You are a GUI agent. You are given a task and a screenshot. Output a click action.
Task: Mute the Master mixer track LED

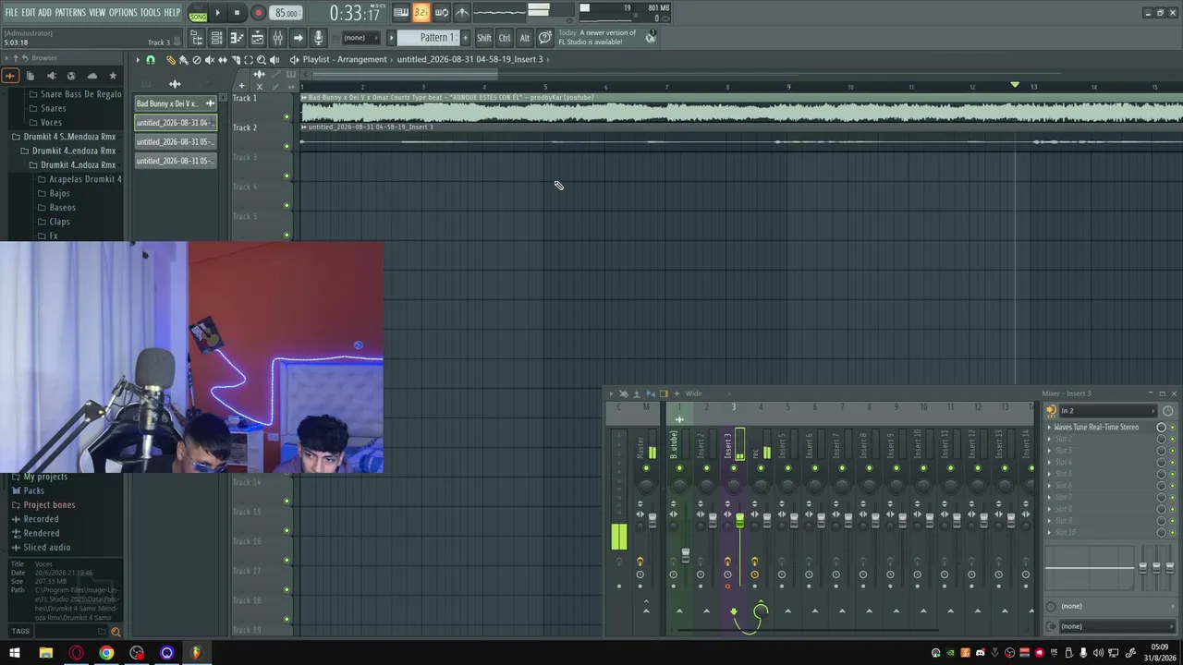646,468
